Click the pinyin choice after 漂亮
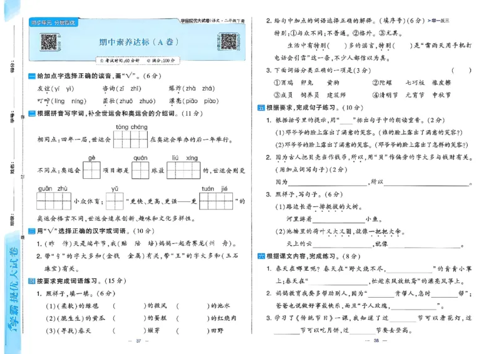Image resolution: width=501 pixels, height=354 pixels. [x=200, y=101]
